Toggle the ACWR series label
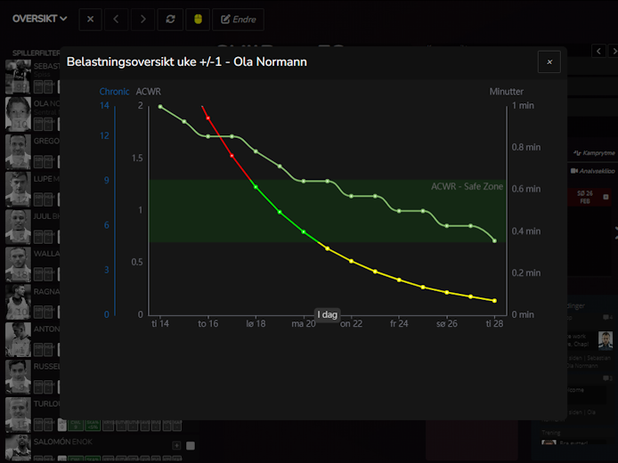This screenshot has height=463, width=618. tap(148, 92)
